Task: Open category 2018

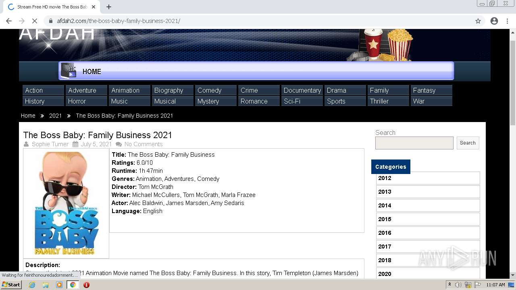Action: point(428,260)
